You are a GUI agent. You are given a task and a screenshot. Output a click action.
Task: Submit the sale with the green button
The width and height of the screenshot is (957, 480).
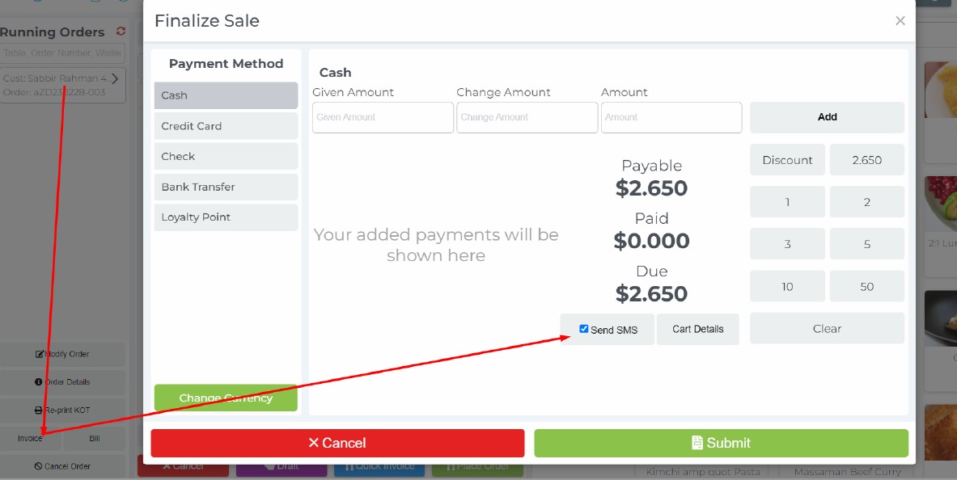721,443
